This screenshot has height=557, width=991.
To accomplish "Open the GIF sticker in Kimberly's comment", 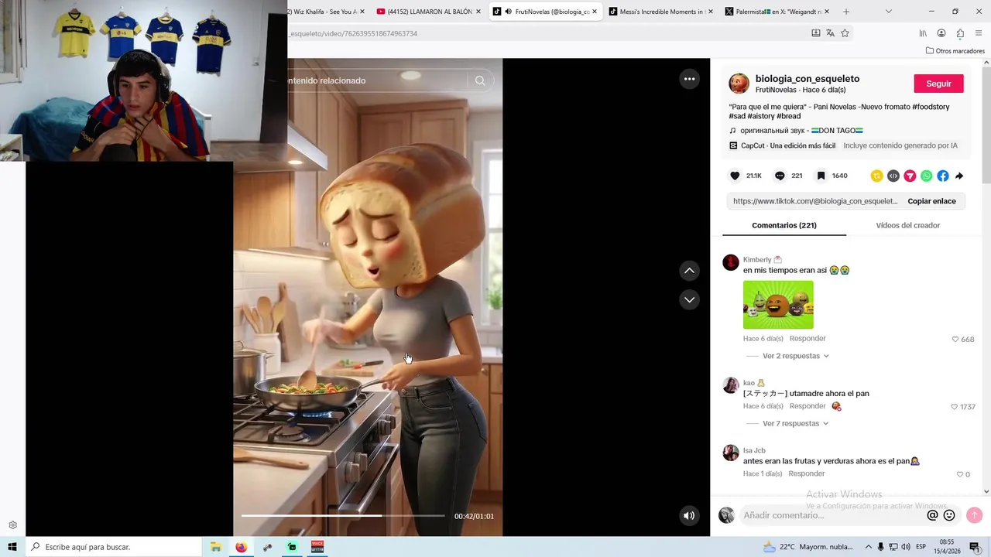I will [778, 305].
